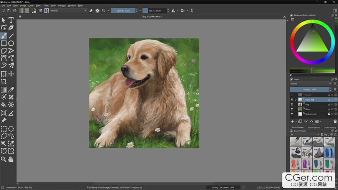This screenshot has height=190, width=338.
Task: Toggle visibility of the Grass layer
Action: [292, 109]
